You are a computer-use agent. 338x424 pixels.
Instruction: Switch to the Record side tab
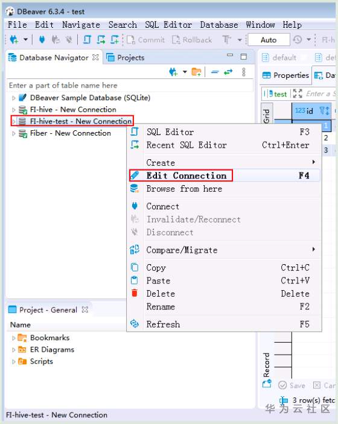click(267, 365)
